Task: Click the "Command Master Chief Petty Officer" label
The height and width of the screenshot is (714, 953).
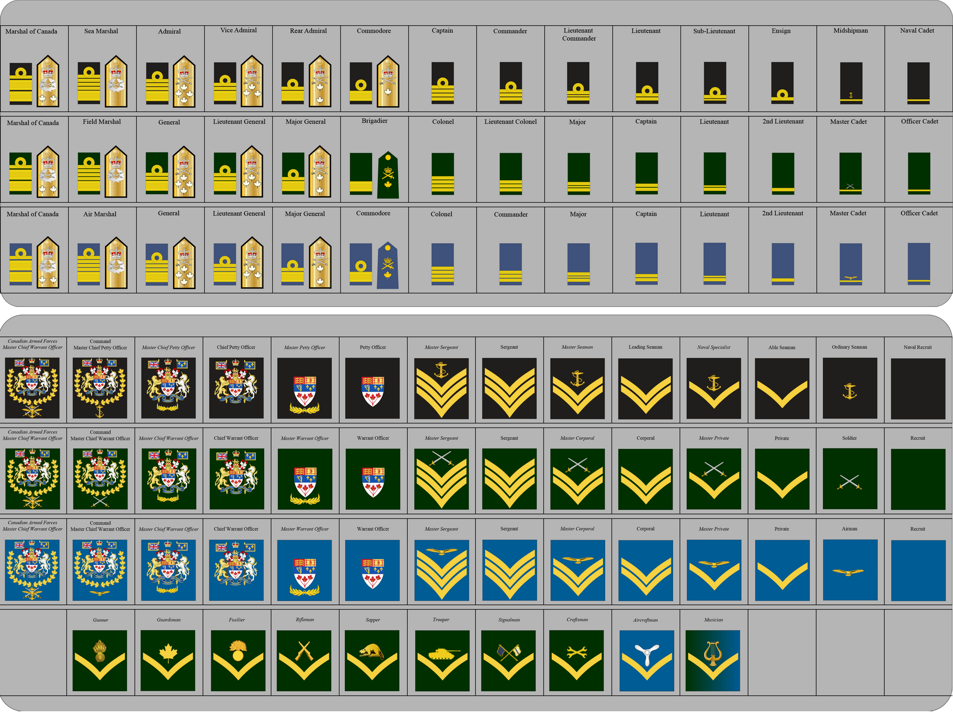Action: coord(100,344)
